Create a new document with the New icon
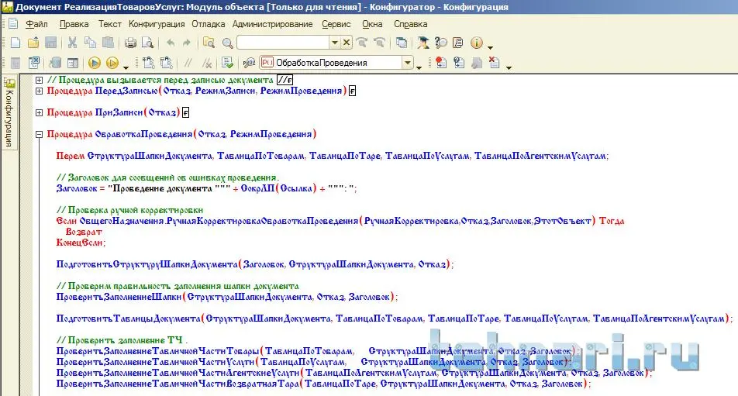The width and height of the screenshot is (738, 396). tap(16, 43)
